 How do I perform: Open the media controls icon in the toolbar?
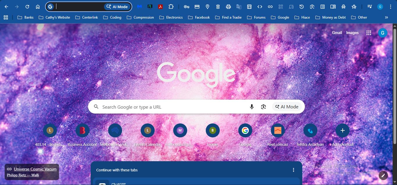pos(370,7)
